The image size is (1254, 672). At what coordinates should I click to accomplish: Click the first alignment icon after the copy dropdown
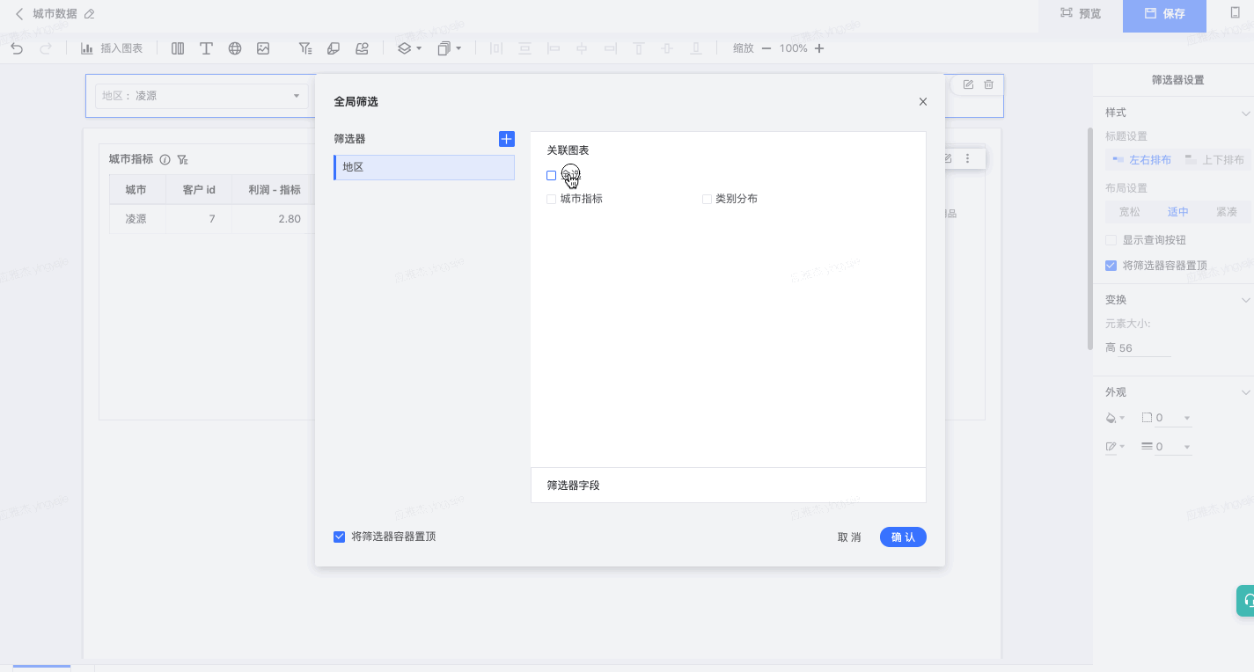click(x=496, y=48)
